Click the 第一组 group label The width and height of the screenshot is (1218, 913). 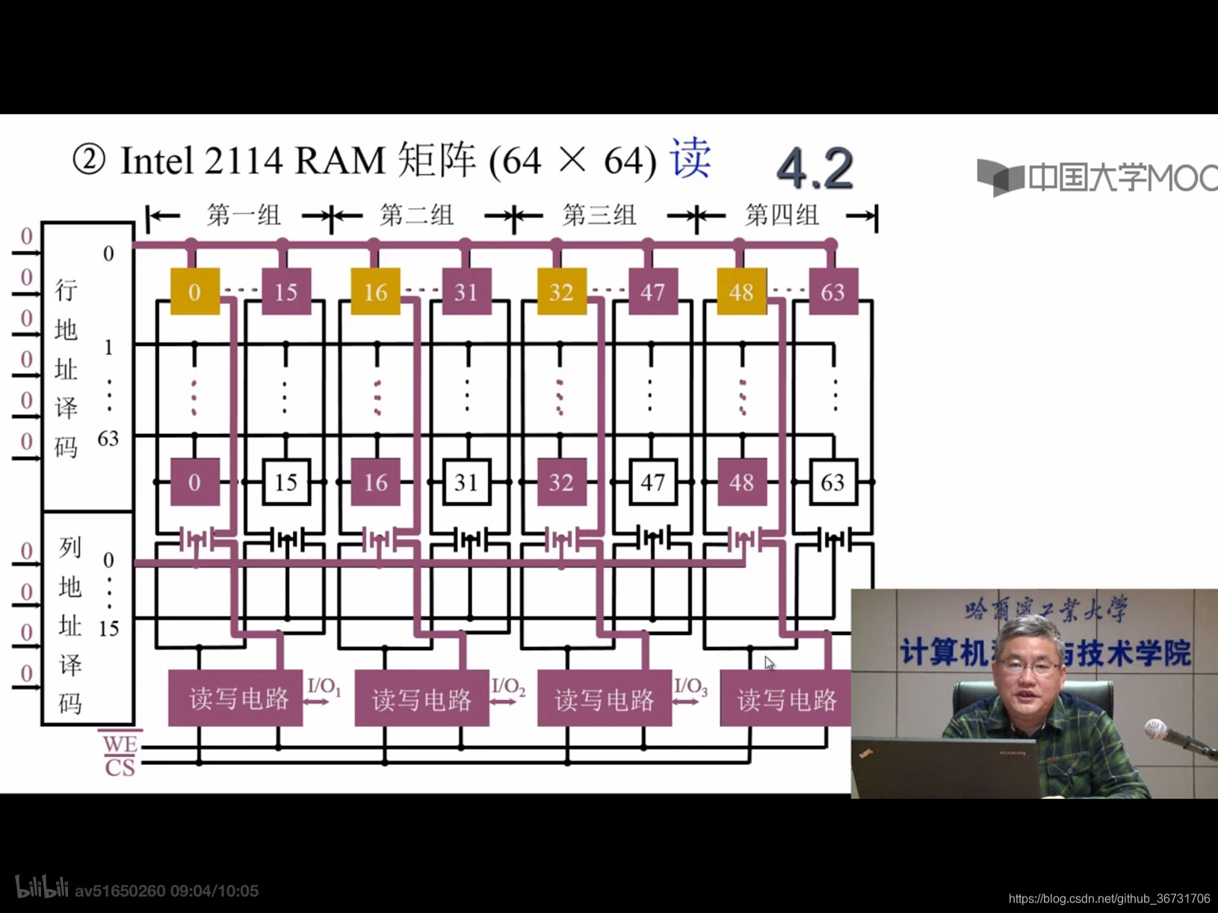244,215
